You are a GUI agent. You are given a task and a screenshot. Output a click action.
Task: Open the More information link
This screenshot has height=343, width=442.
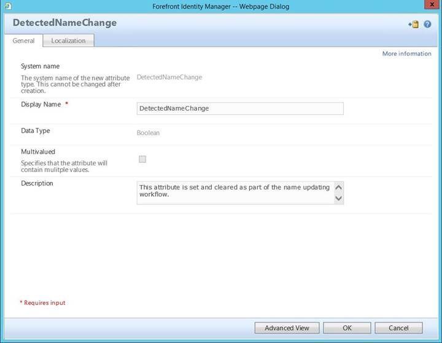406,53
